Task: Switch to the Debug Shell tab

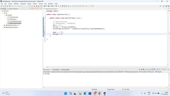Action: (x=65, y=70)
